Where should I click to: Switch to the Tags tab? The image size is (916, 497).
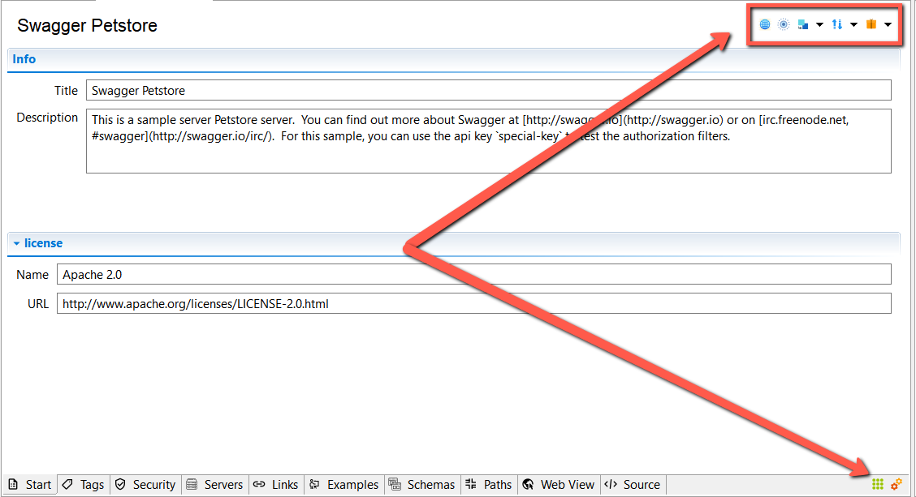84,485
